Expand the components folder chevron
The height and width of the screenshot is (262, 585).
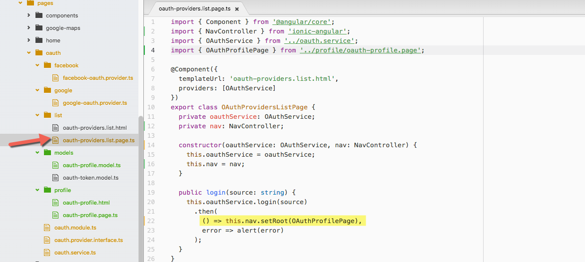pyautogui.click(x=29, y=15)
